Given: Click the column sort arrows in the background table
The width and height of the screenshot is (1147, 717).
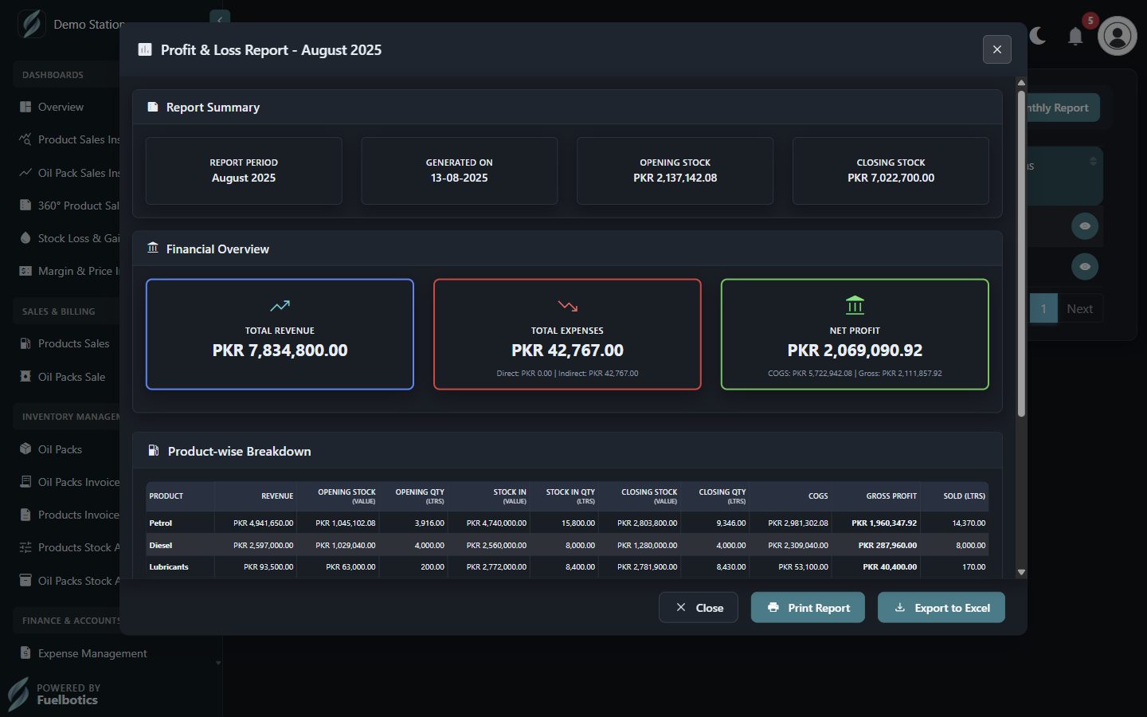Looking at the screenshot, I should pyautogui.click(x=1093, y=162).
